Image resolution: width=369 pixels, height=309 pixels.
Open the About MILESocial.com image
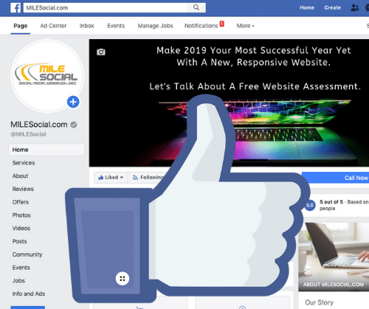tap(334, 257)
